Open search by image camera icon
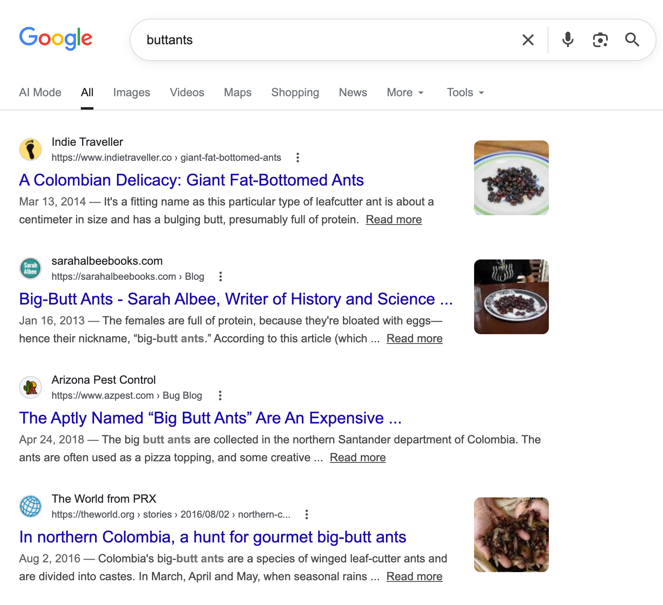The width and height of the screenshot is (663, 605). click(600, 40)
